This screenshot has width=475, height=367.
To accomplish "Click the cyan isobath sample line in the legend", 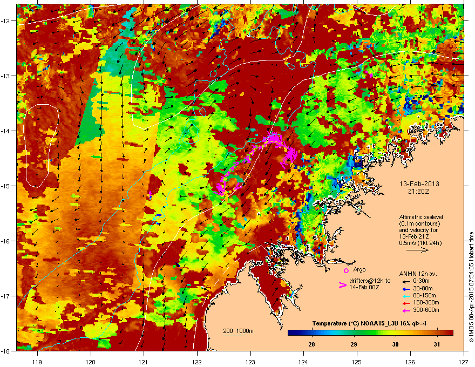I will pyautogui.click(x=234, y=336).
